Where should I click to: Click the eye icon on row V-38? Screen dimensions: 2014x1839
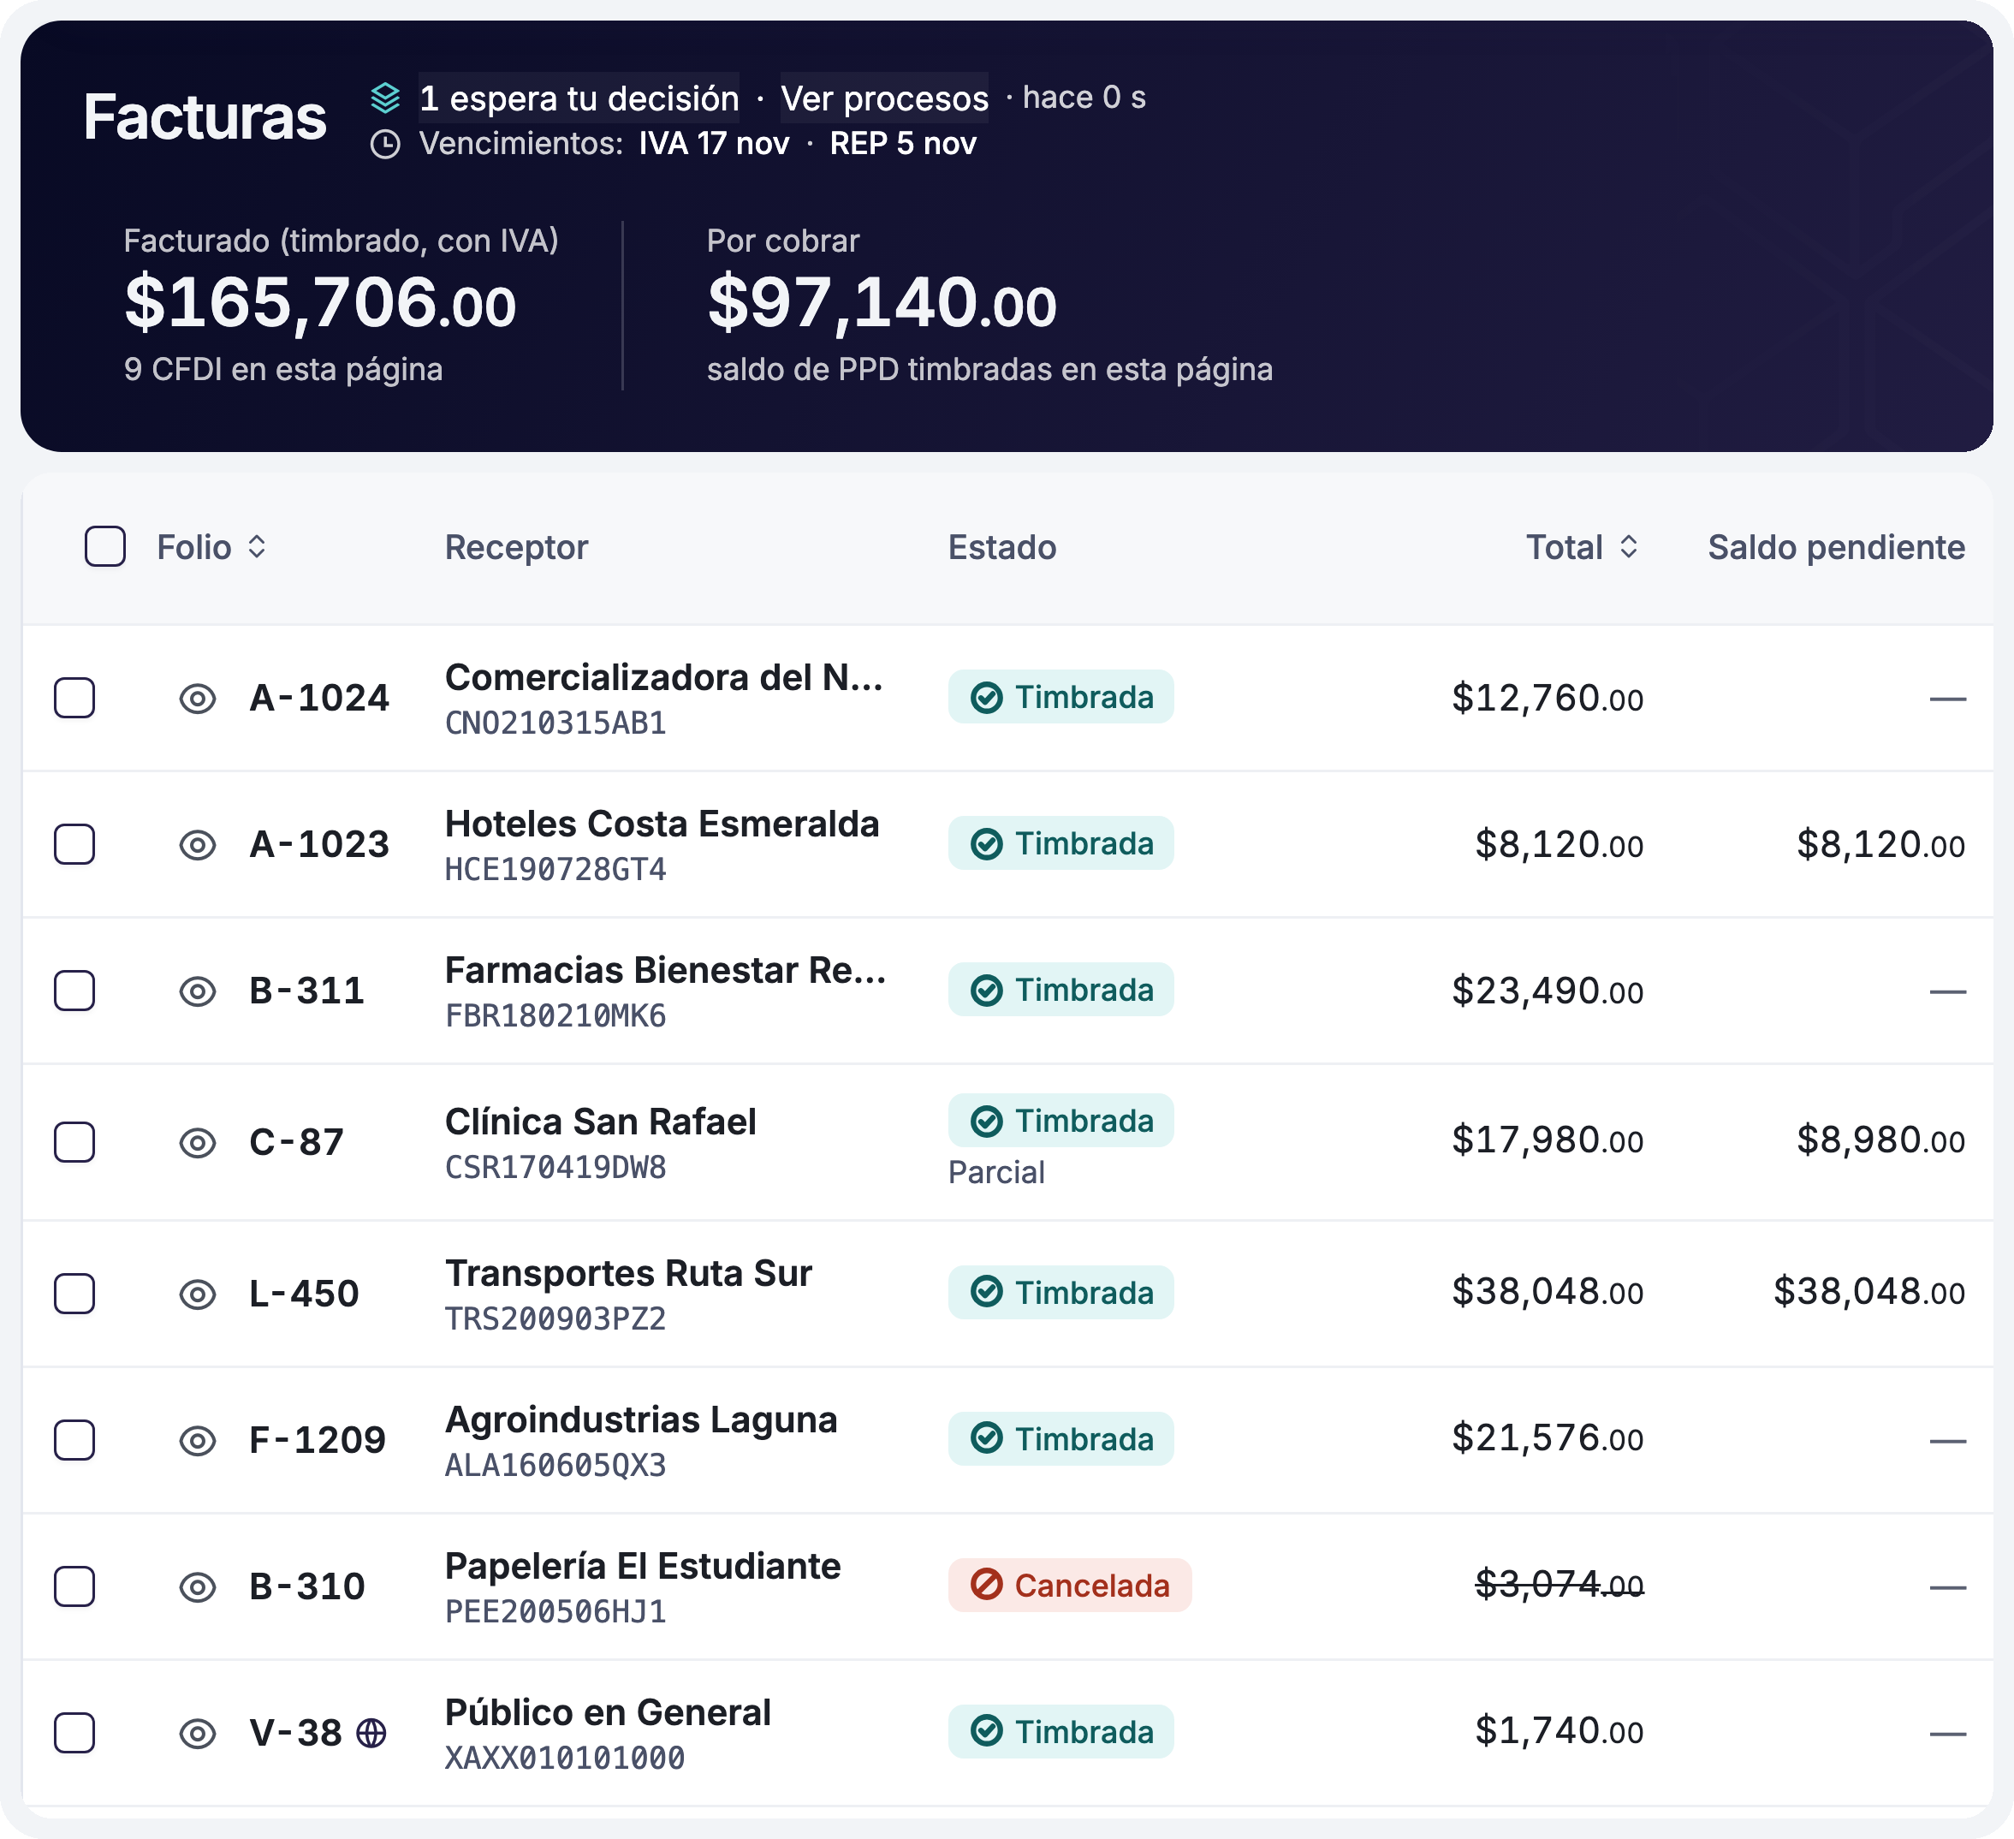198,1733
